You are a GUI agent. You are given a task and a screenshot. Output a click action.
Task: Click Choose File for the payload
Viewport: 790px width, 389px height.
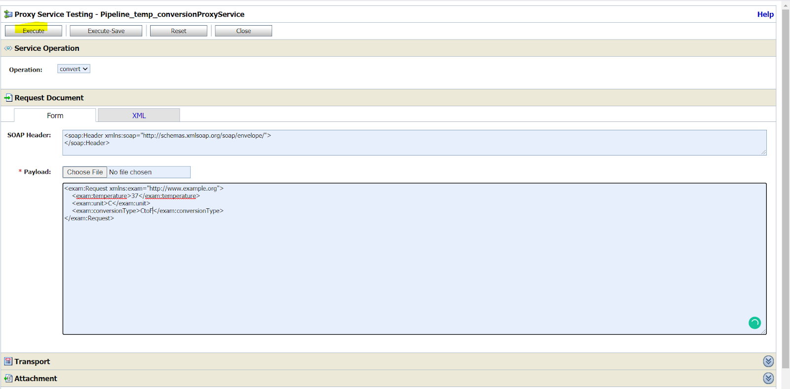85,172
